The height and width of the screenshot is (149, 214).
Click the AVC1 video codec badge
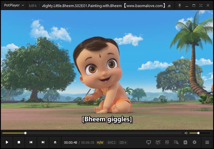111,142
